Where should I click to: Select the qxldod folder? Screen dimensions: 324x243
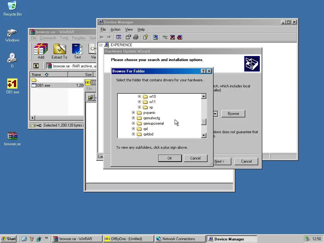[x=148, y=134]
